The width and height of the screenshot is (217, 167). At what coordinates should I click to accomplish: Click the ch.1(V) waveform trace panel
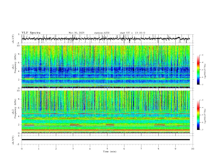(x=107, y=39)
